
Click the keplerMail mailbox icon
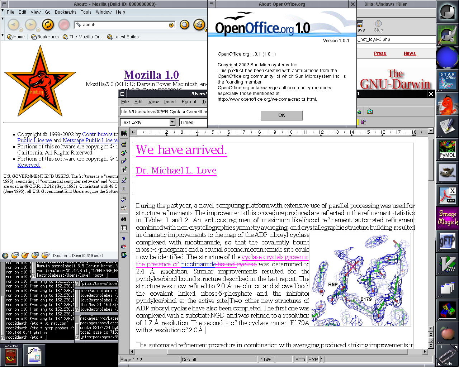(x=11, y=357)
